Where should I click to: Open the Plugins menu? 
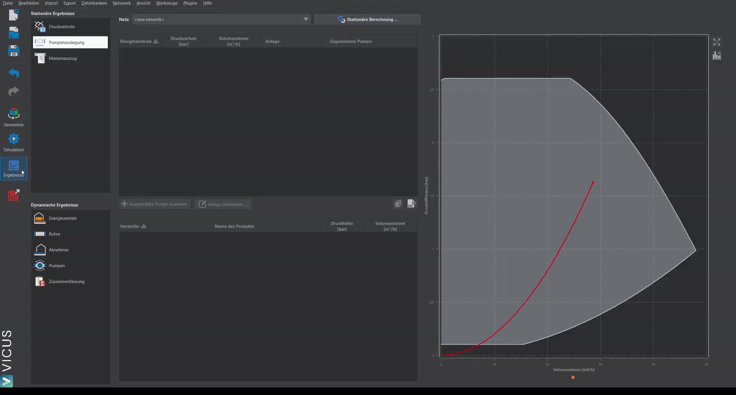[190, 3]
